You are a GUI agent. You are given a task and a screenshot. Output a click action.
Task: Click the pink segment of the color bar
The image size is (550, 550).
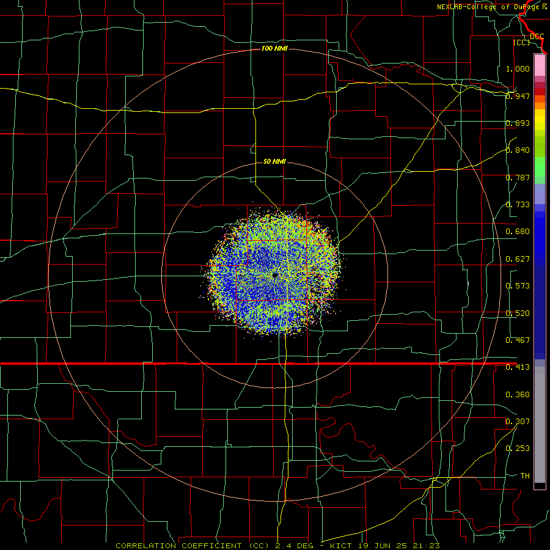(540, 65)
